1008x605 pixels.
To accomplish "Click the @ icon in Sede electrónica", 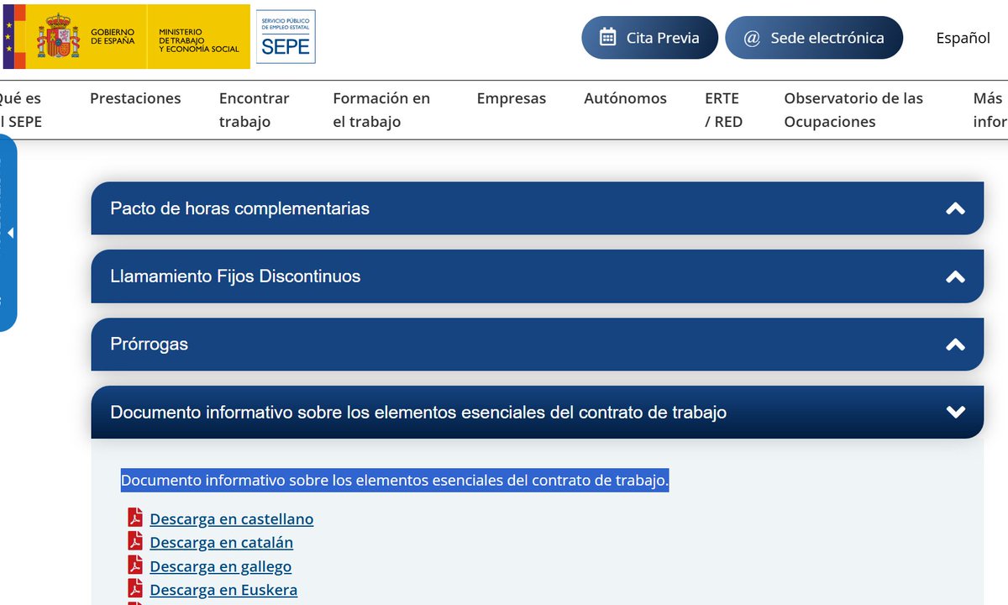I will pos(752,38).
